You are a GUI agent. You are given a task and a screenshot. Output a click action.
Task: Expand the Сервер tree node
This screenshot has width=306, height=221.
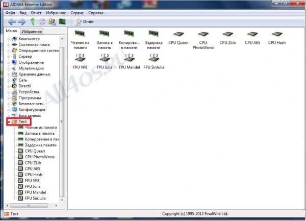click(9, 57)
